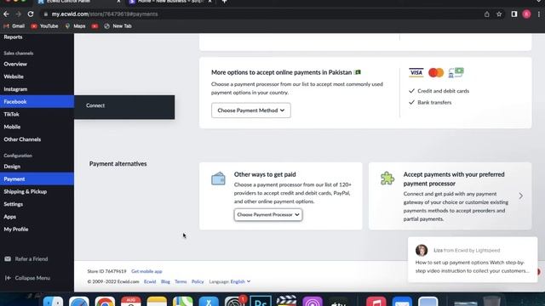Click the Visa card logo

[416, 72]
